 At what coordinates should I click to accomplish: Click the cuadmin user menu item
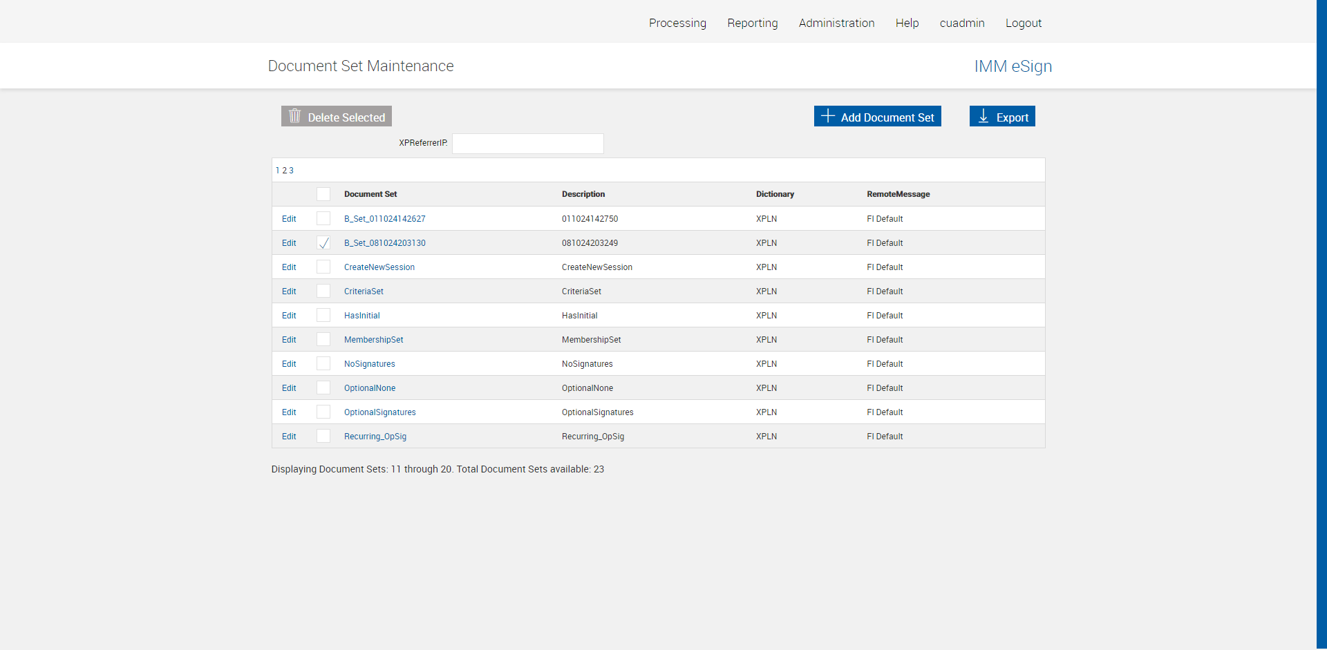click(x=962, y=23)
